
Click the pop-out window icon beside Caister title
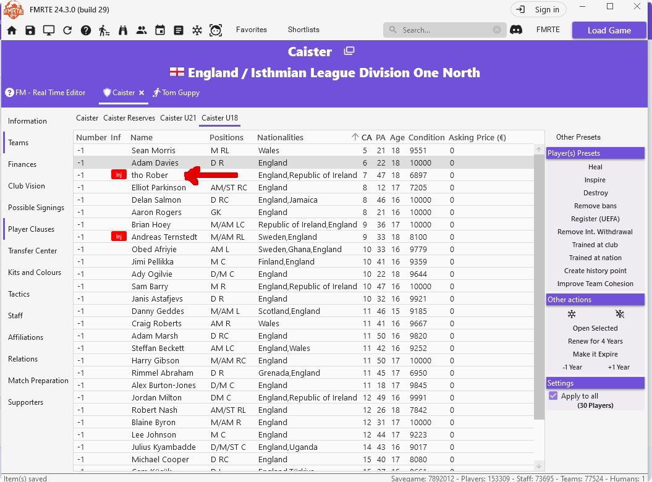[x=349, y=51]
